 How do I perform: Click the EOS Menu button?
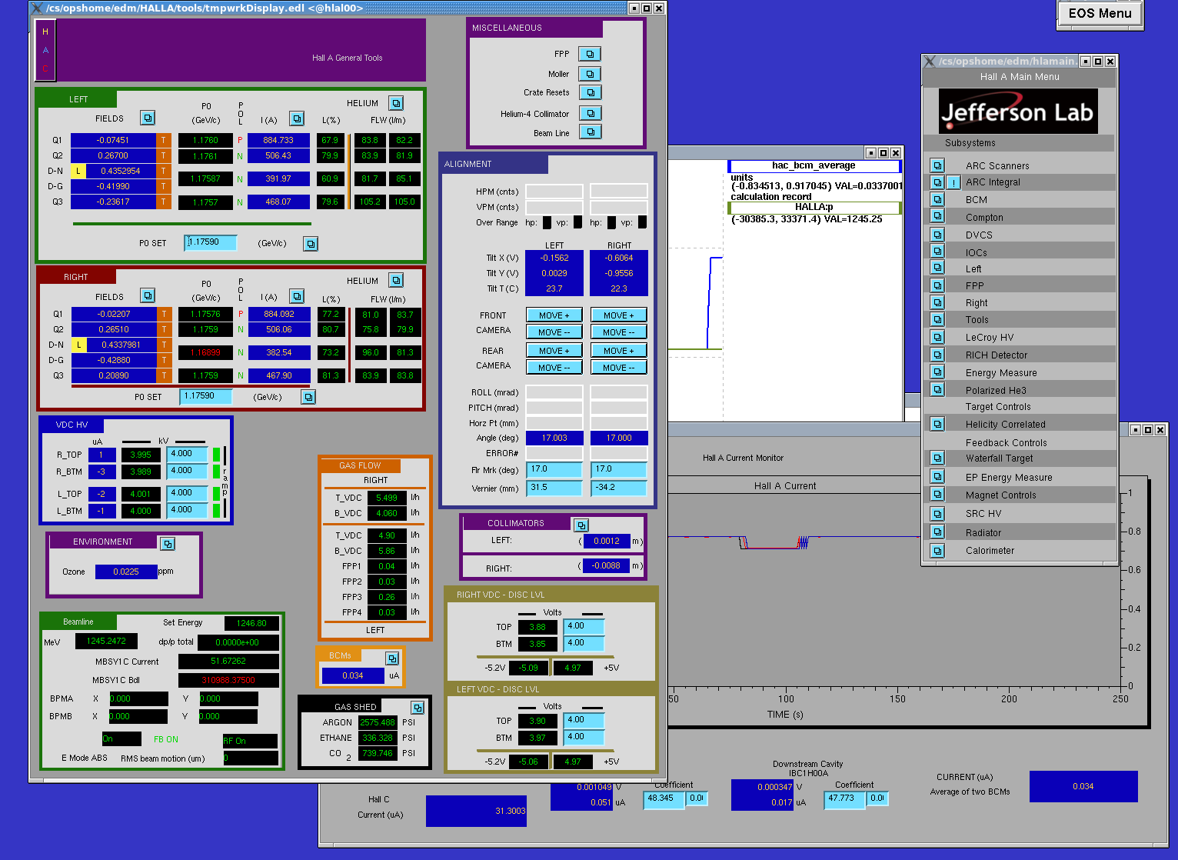(1100, 13)
